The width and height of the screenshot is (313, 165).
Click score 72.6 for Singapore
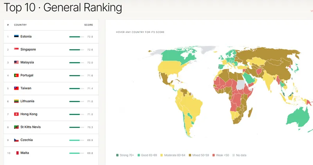pyautogui.click(x=90, y=50)
